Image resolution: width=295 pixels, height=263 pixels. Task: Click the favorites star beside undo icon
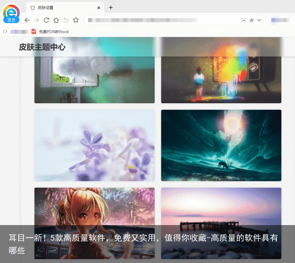(76, 20)
